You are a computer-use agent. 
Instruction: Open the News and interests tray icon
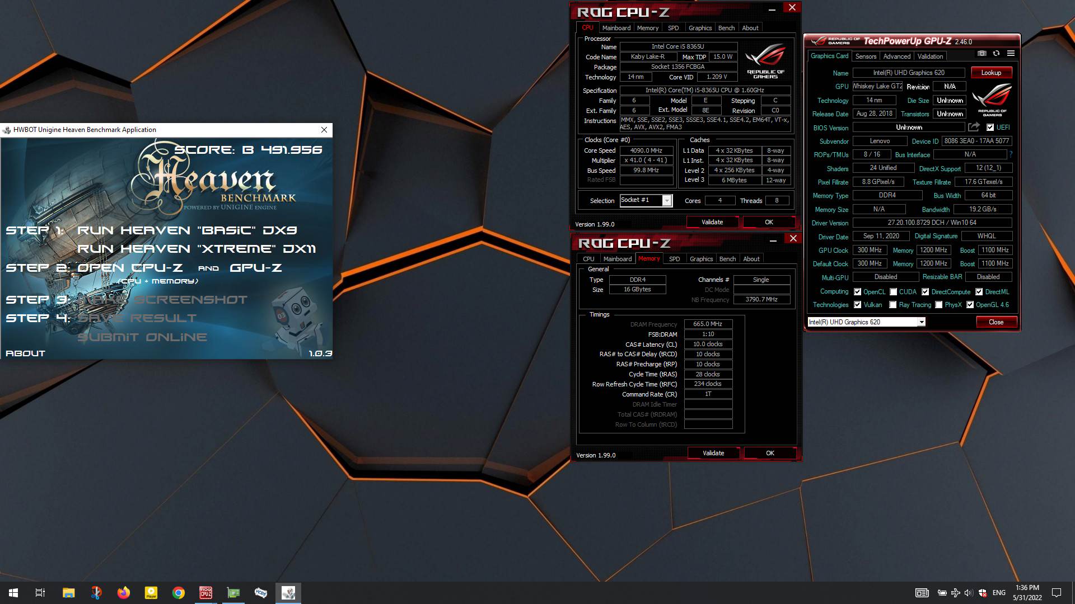click(x=922, y=593)
